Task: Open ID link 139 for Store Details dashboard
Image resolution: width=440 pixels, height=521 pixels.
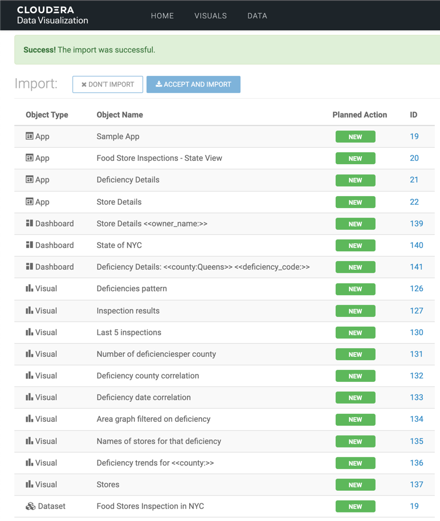Action: (x=416, y=223)
